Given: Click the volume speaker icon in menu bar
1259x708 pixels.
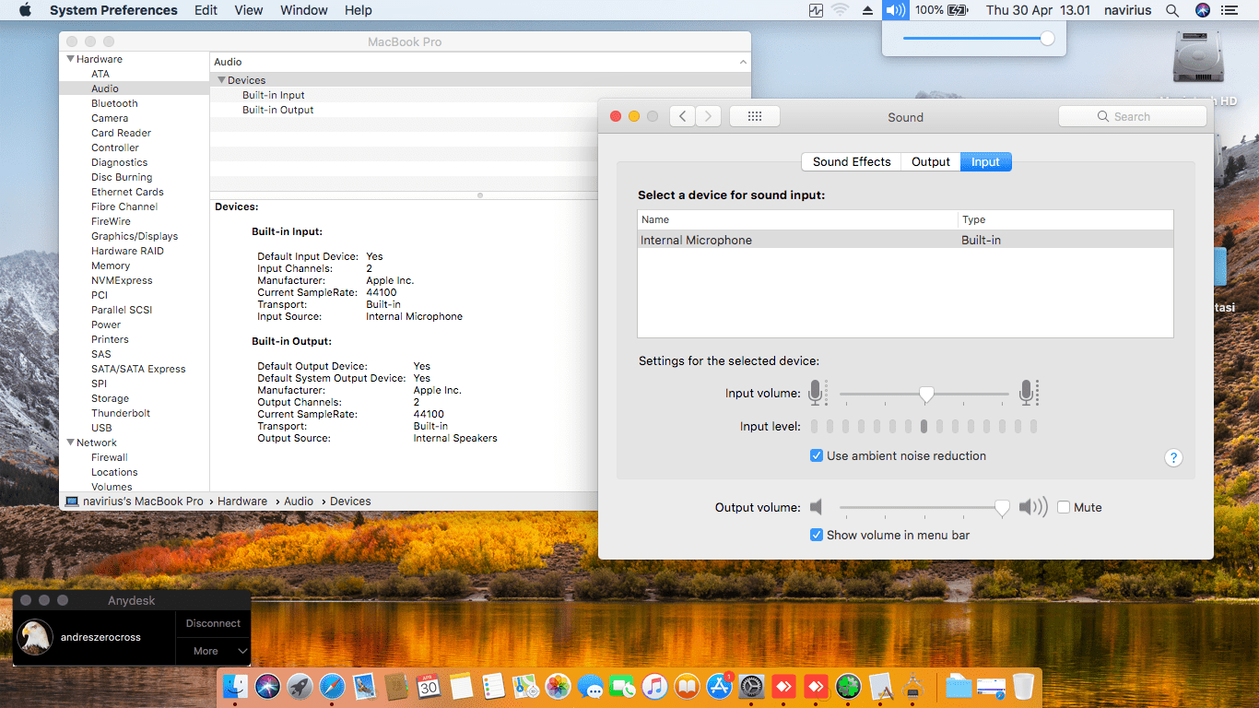Looking at the screenshot, I should (894, 10).
